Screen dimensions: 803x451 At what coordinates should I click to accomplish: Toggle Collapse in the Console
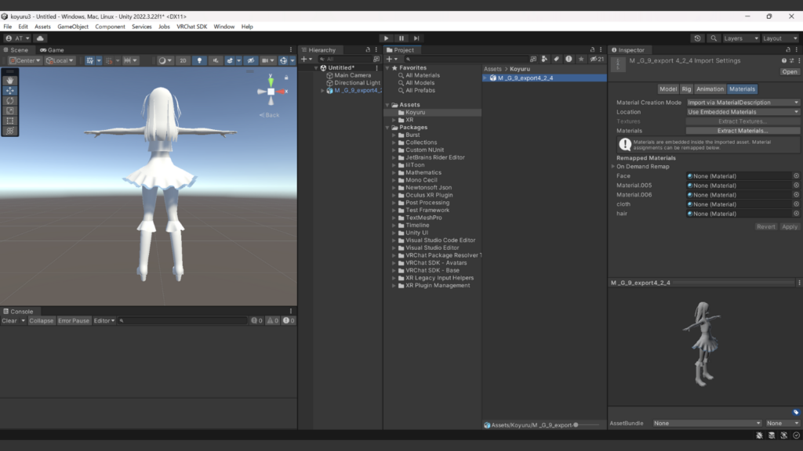tap(42, 321)
